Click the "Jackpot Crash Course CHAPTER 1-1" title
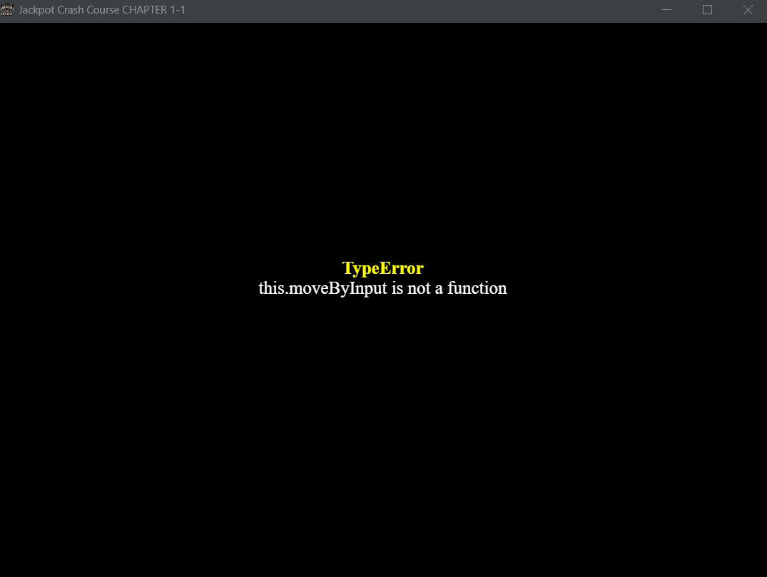 coord(102,10)
